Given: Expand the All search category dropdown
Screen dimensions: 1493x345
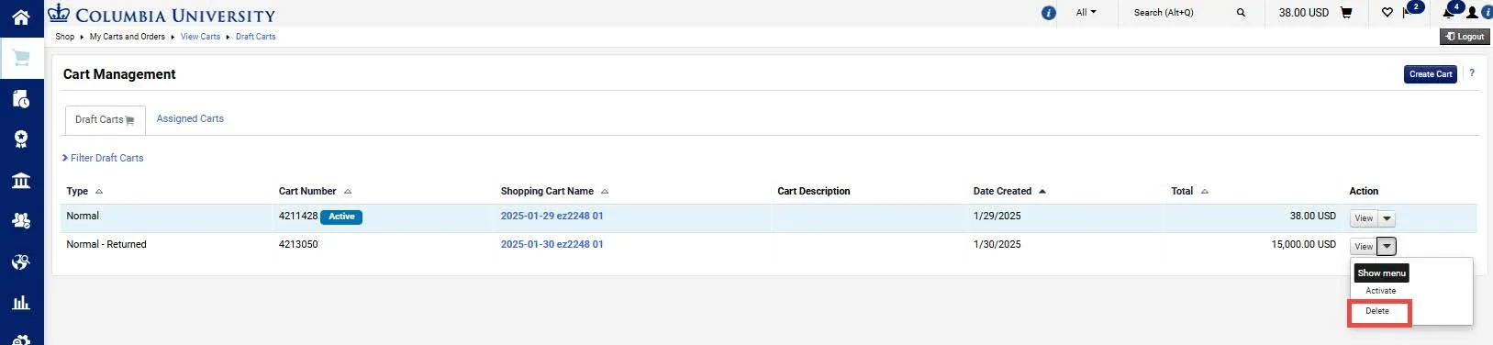Looking at the screenshot, I should click(1086, 13).
